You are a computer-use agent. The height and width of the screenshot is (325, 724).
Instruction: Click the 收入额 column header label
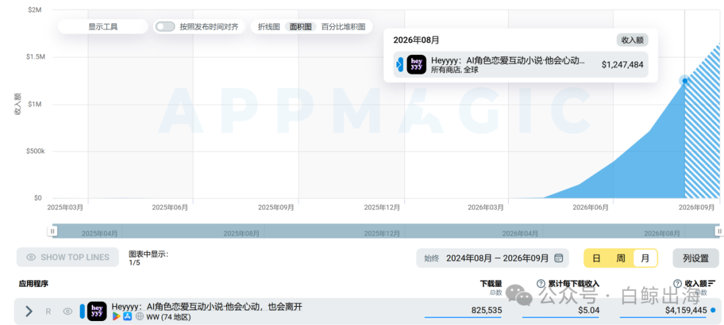click(695, 283)
